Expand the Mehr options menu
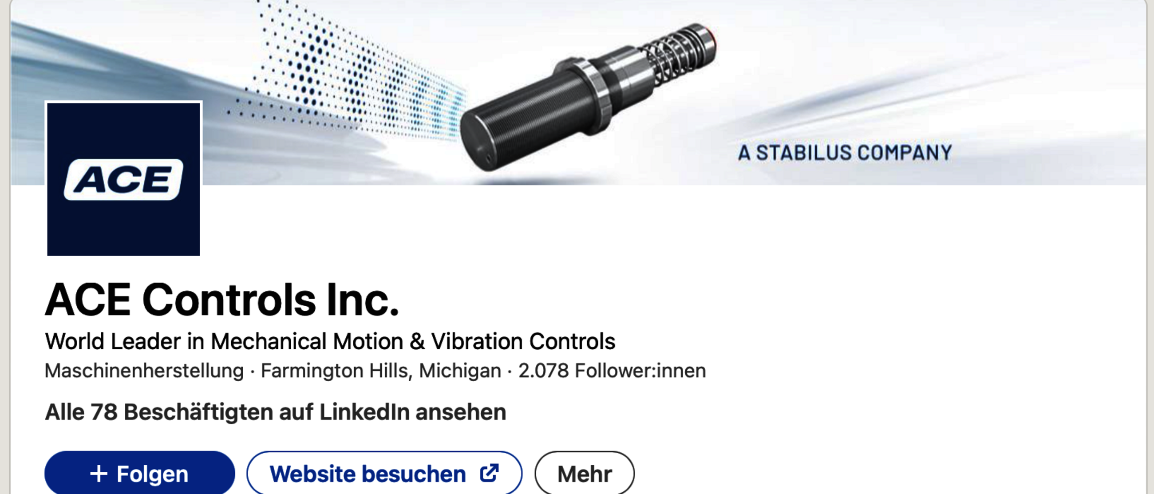 (x=585, y=473)
